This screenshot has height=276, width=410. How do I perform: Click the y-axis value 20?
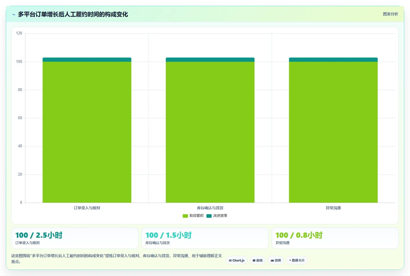pyautogui.click(x=20, y=175)
